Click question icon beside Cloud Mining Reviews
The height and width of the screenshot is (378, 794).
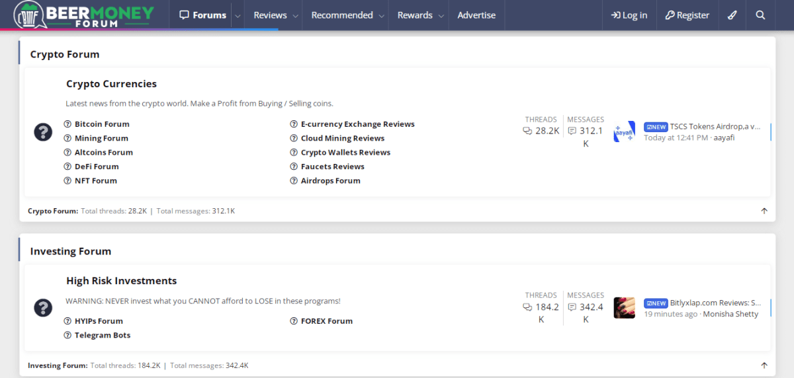[x=294, y=138]
